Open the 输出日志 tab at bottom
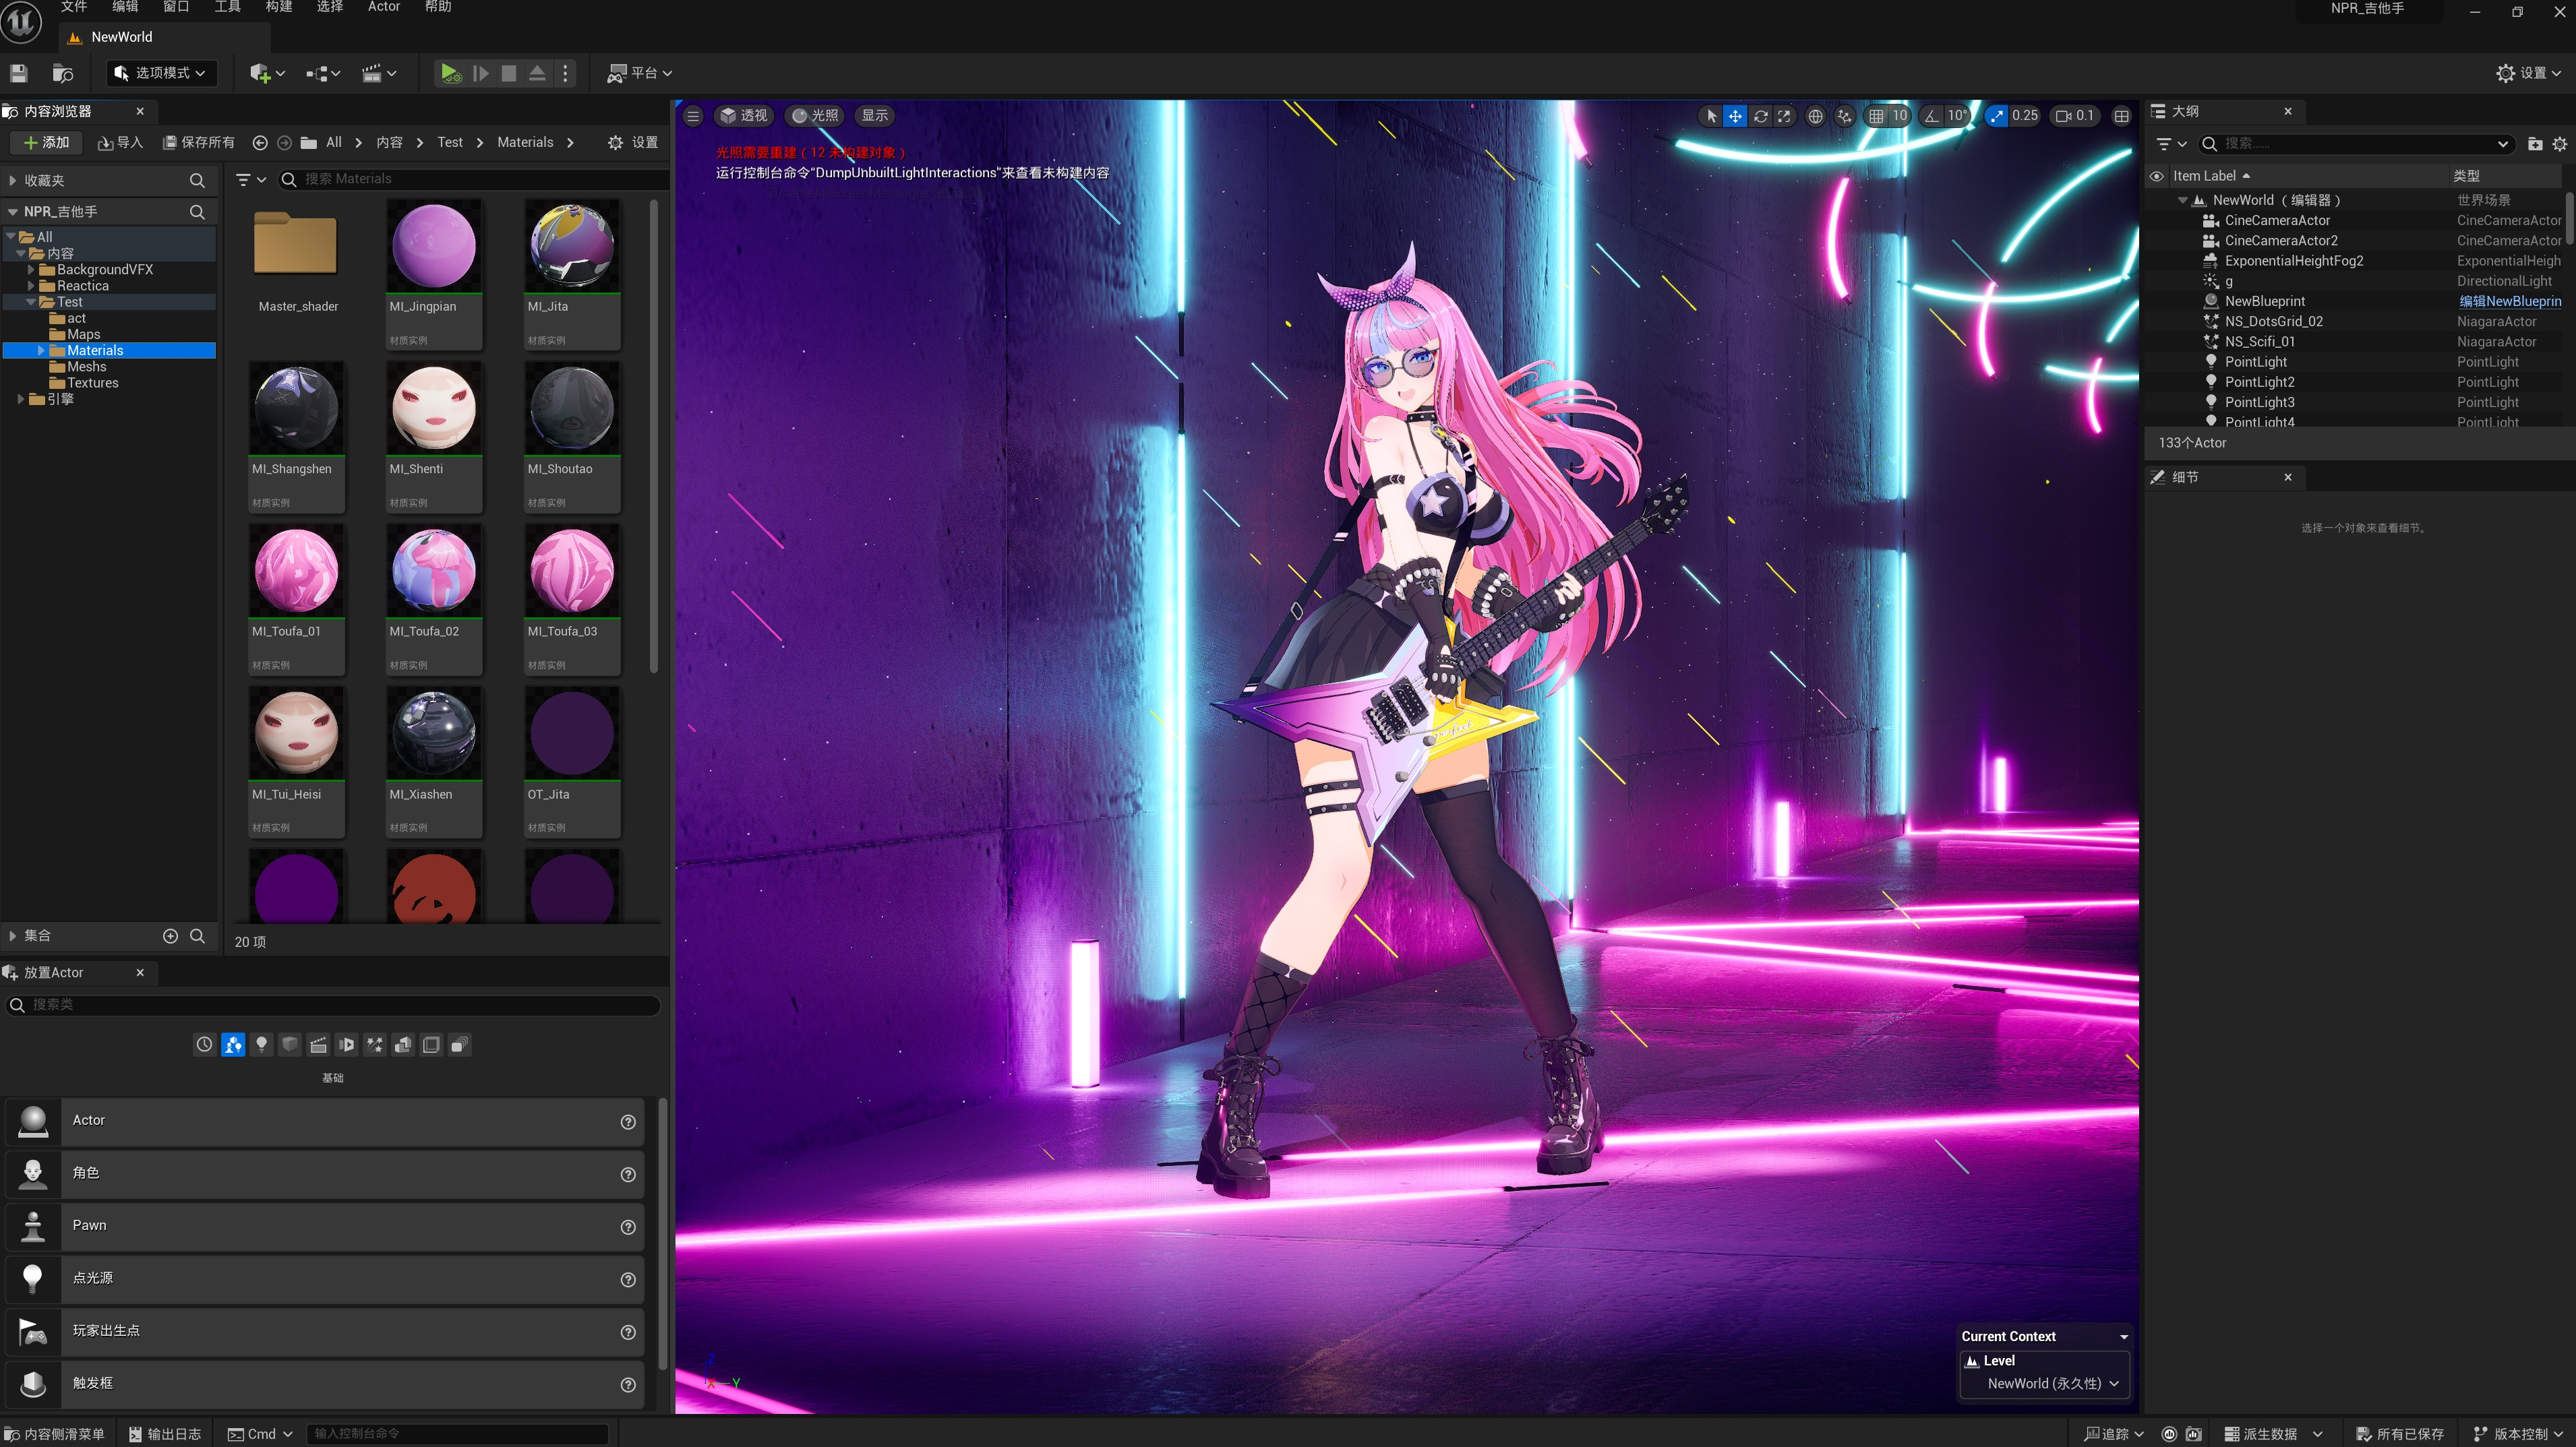2576x1447 pixels. 165,1434
